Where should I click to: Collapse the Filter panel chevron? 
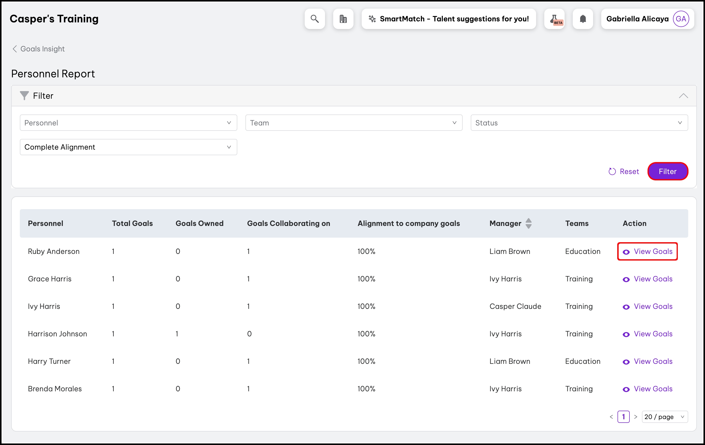pos(683,96)
